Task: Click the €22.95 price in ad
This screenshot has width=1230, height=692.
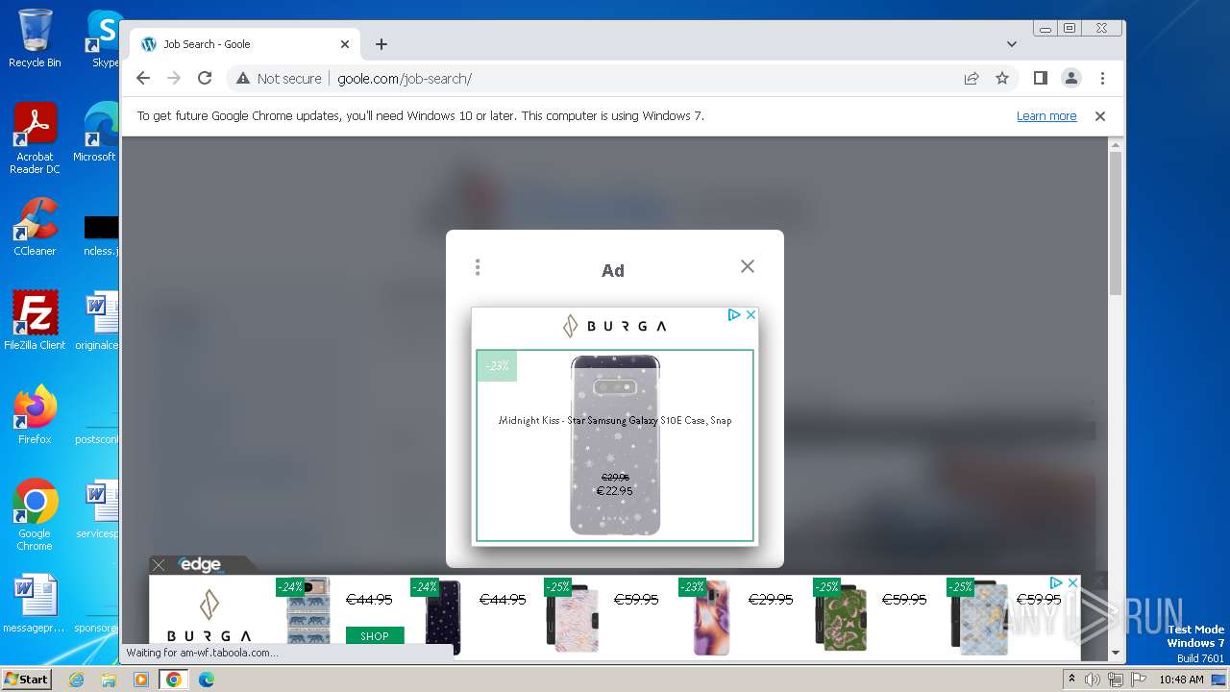Action: (615, 491)
